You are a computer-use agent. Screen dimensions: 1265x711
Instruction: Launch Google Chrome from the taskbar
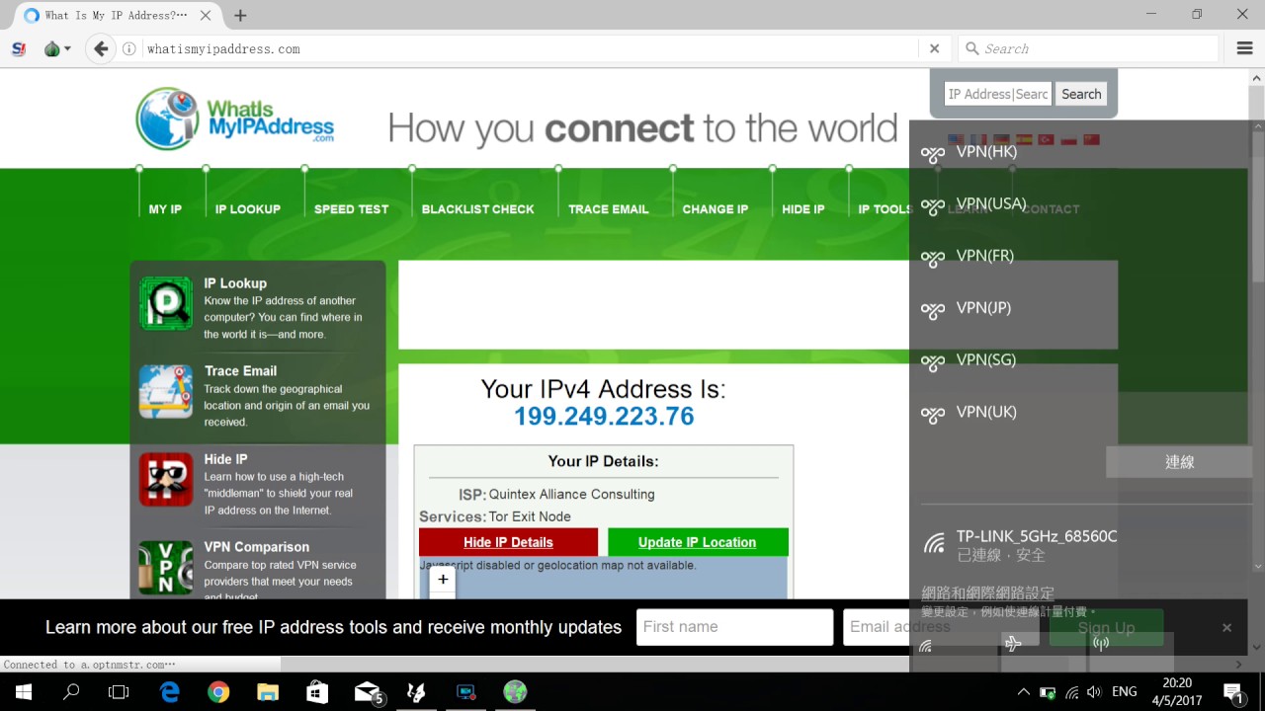218,691
